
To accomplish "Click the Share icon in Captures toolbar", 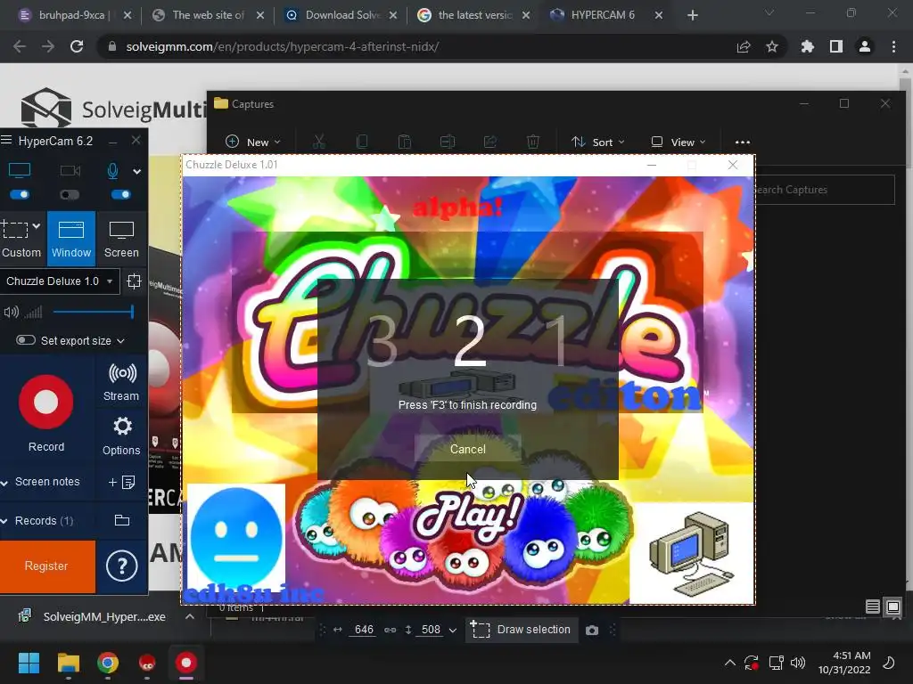I will (x=490, y=142).
